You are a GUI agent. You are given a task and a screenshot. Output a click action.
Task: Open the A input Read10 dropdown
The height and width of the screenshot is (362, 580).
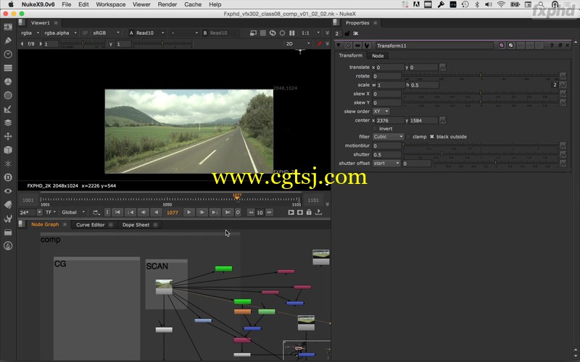tap(150, 33)
